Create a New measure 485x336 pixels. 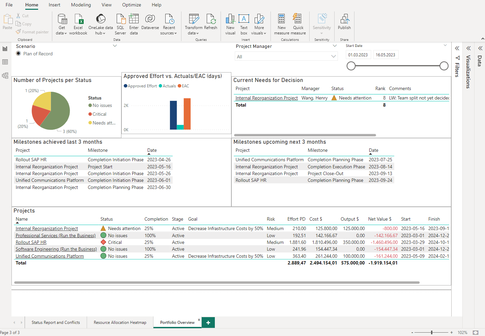[x=282, y=24]
